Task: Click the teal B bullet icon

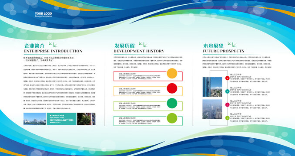Action: 227,91
